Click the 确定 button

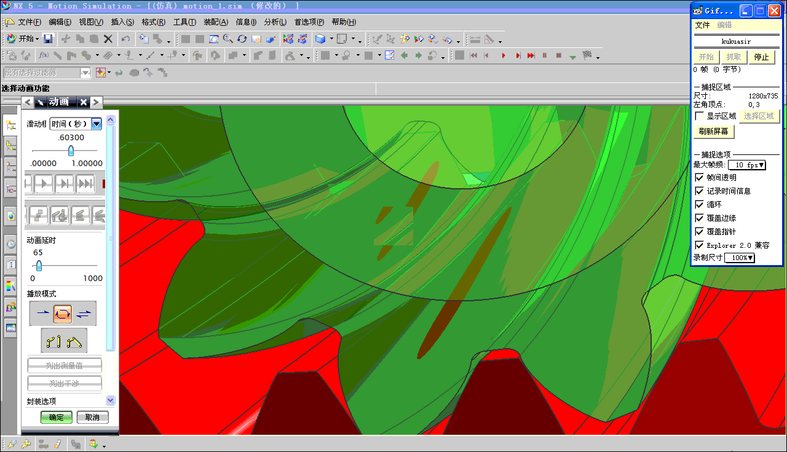click(57, 417)
